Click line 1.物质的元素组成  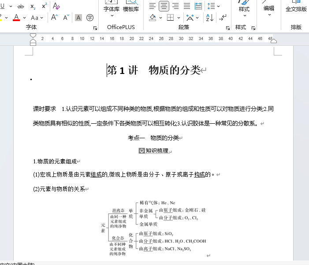click(x=55, y=162)
